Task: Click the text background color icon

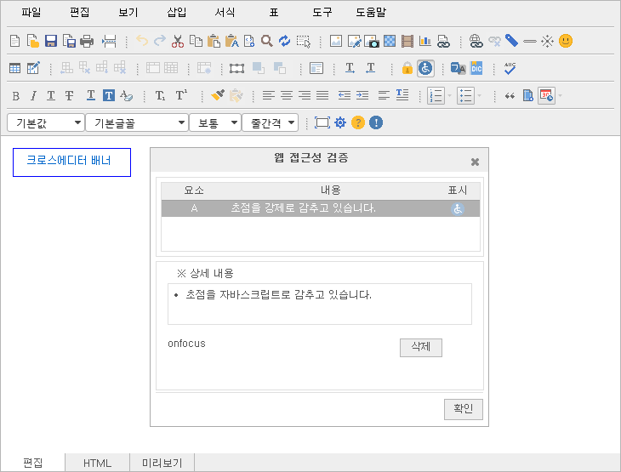Action: click(x=109, y=95)
